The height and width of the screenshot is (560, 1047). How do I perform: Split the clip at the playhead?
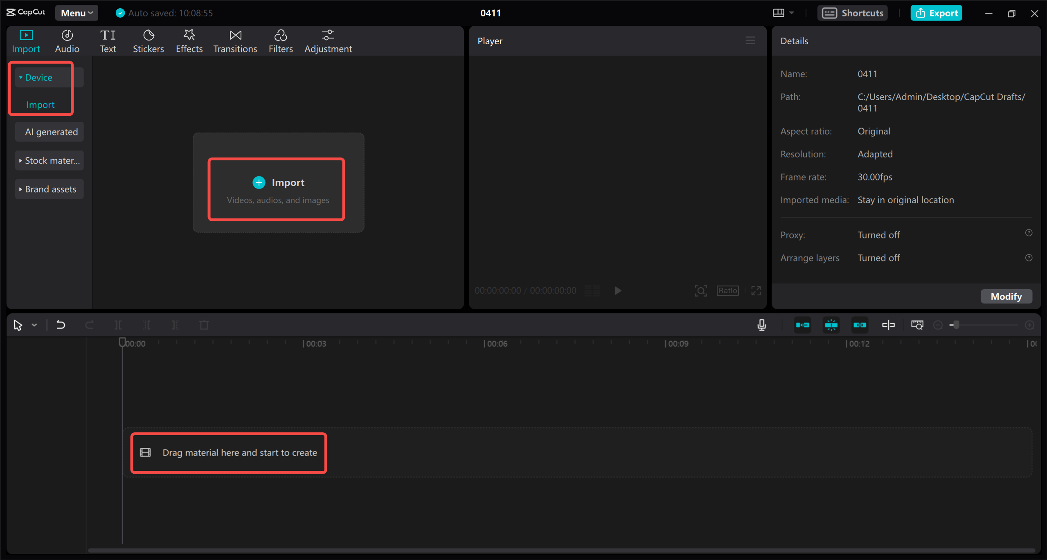(x=117, y=325)
